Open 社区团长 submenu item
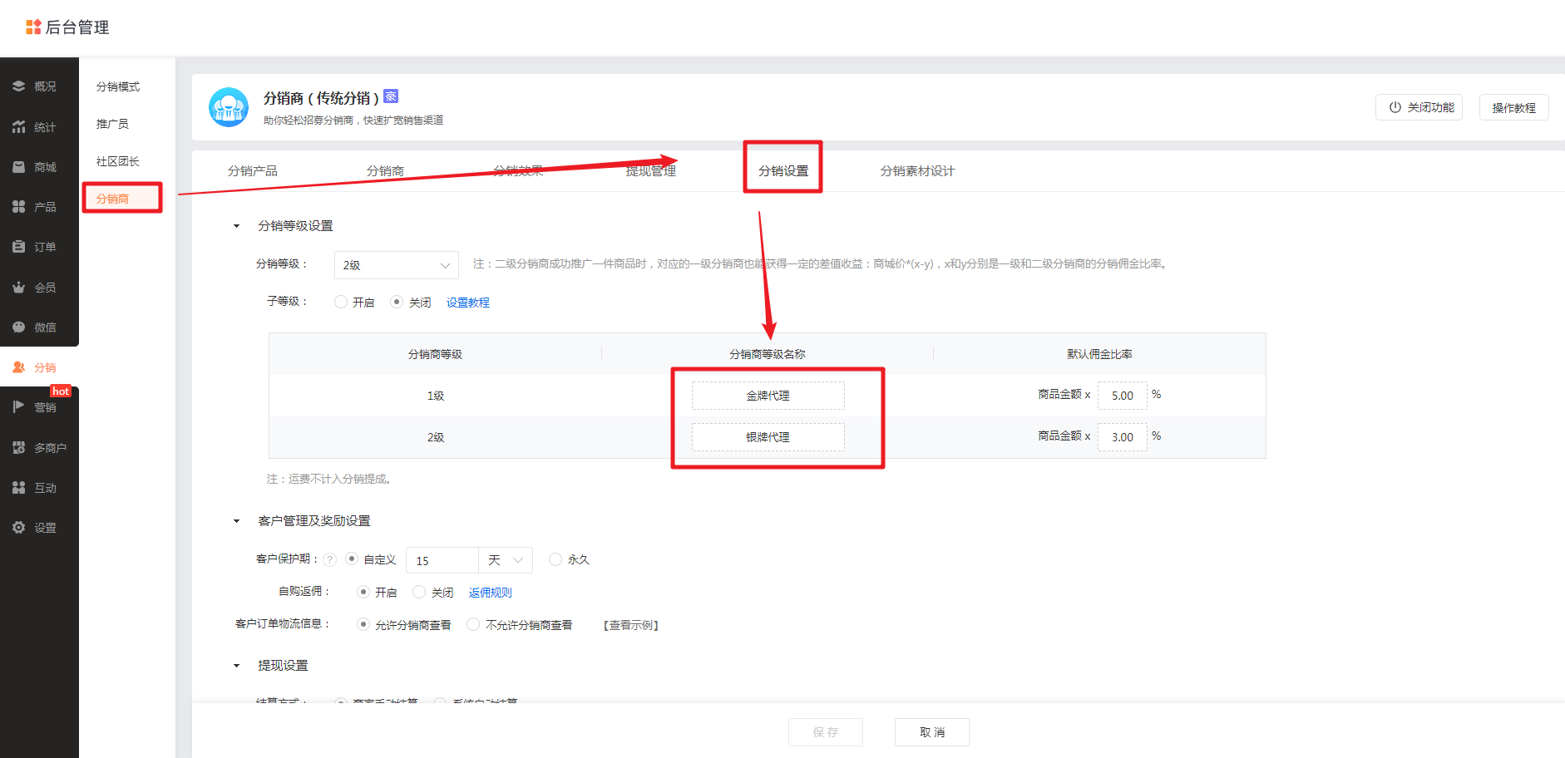 (118, 161)
